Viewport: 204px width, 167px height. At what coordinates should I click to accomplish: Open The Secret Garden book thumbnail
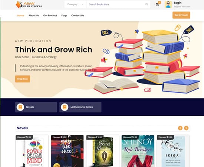click(102, 151)
